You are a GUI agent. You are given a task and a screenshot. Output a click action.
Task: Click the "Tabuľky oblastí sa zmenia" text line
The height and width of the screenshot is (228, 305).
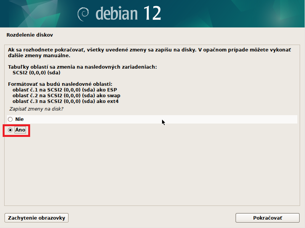82,67
